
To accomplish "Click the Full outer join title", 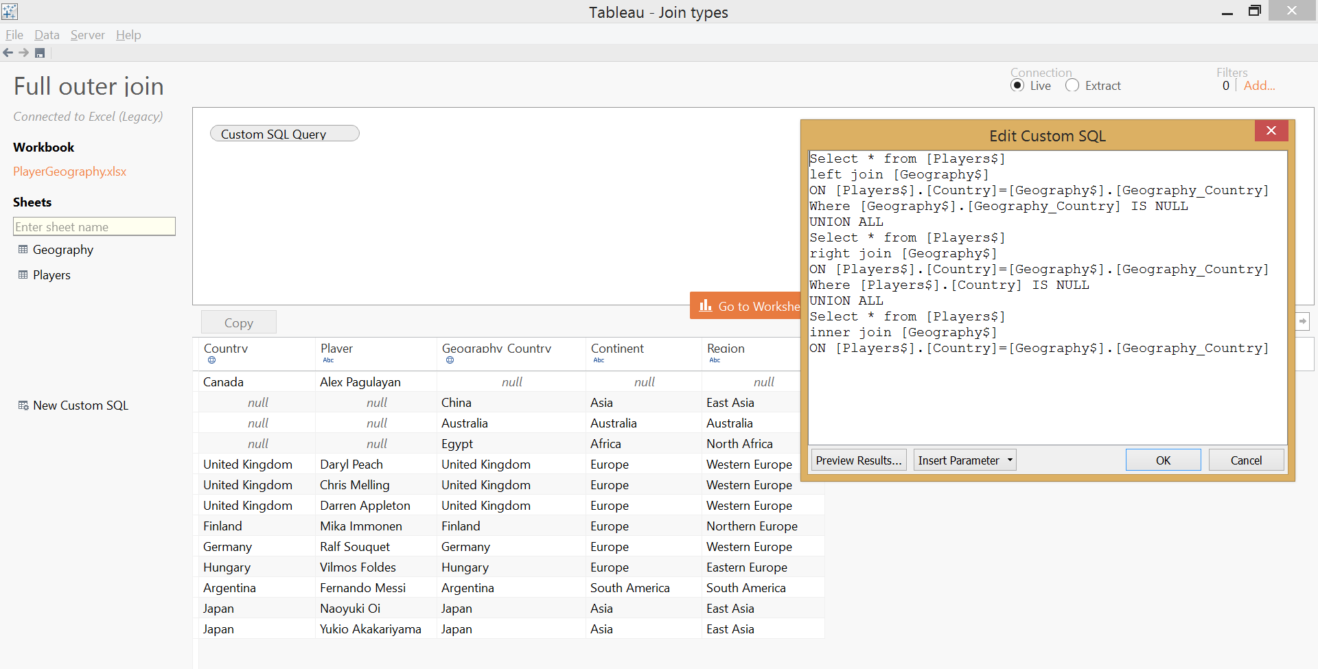I will (89, 86).
